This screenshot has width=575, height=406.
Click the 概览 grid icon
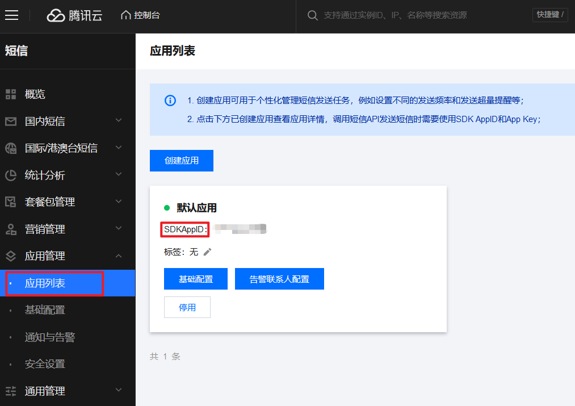[x=11, y=94]
